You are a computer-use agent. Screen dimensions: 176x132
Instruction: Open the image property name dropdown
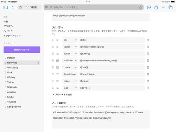(70, 81)
